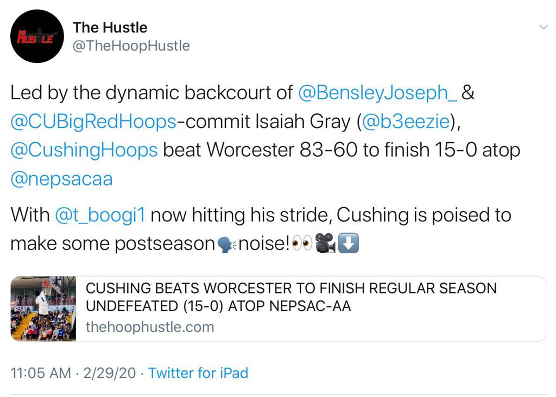Click the 11:05 AM tweet timestamp
Image resolution: width=556 pixels, height=397 pixels.
(41, 373)
